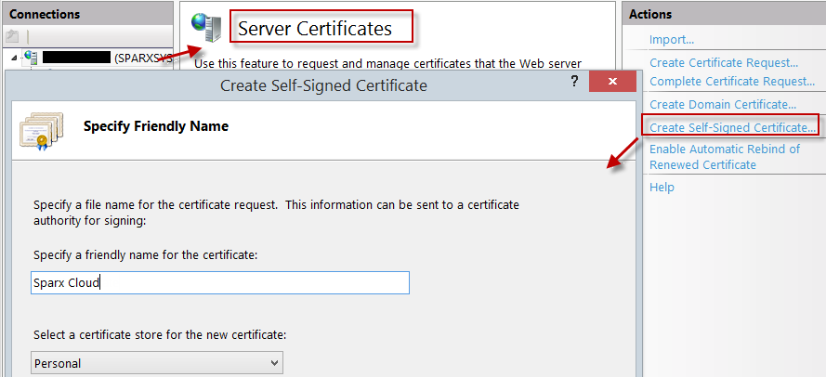
Task: Open Create Certificate Request... action
Action: pyautogui.click(x=724, y=62)
